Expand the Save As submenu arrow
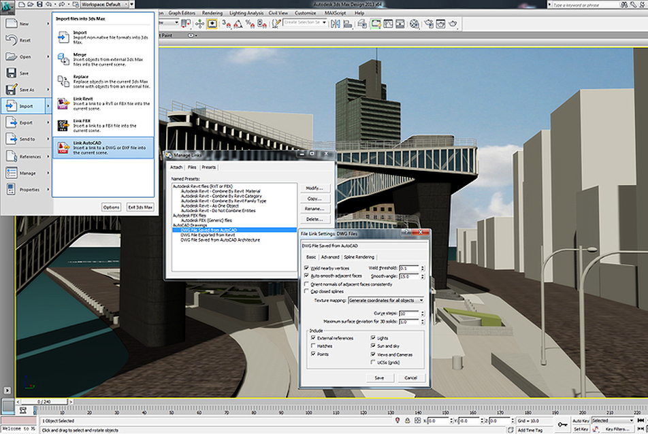Viewport: 648px width, 434px height. 48,90
